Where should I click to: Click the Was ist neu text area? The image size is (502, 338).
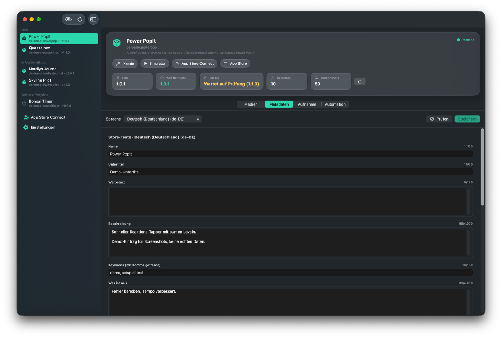click(290, 301)
